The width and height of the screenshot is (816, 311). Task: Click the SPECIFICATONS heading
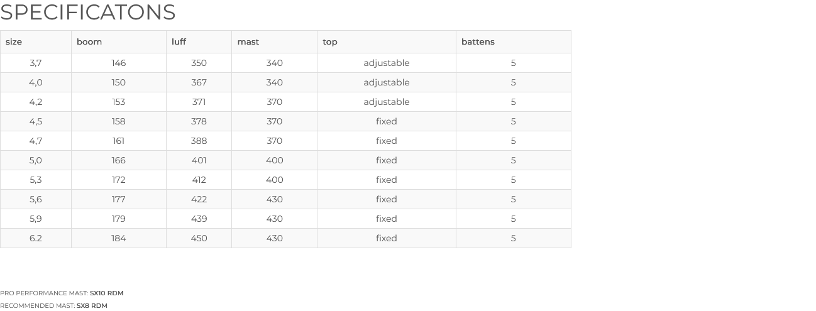[88, 12]
